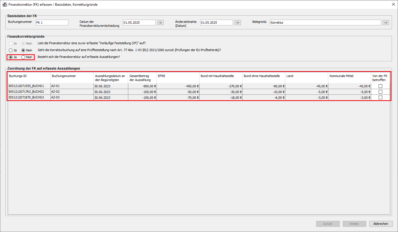Image resolution: width=398 pixels, height=232 pixels.
Task: Select Nein for the EU-Prüfbehörde Prüffeststellung question
Action: [23, 50]
